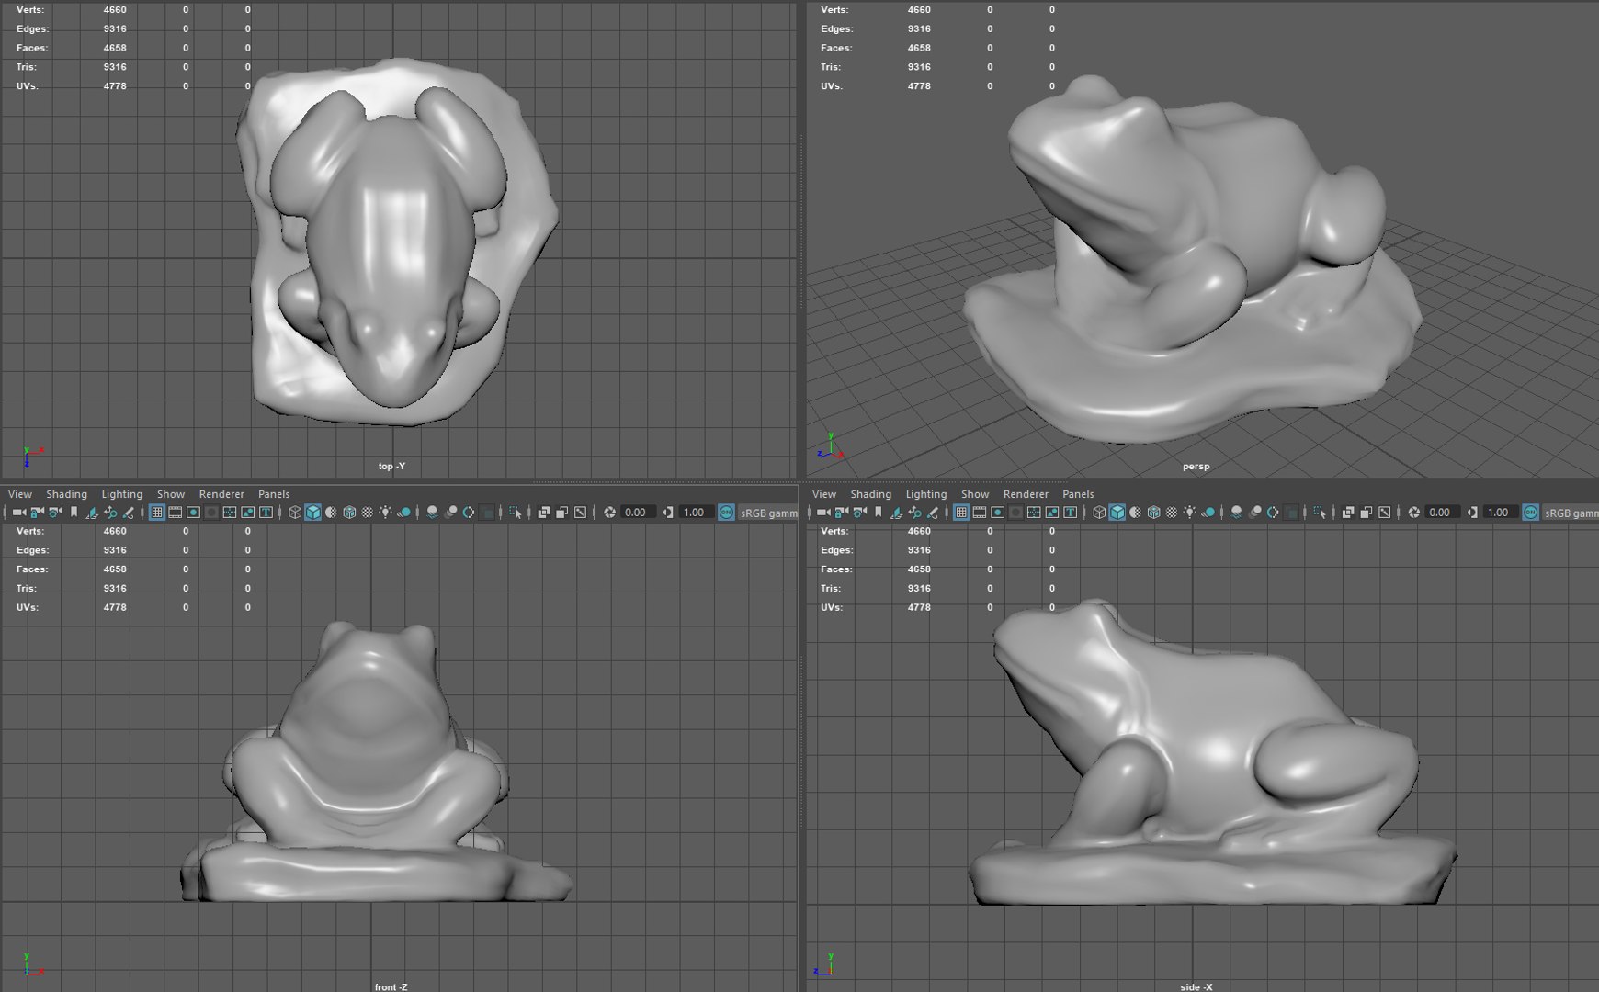
Task: Click the 'front -Z' viewport label
Action: coord(391,986)
